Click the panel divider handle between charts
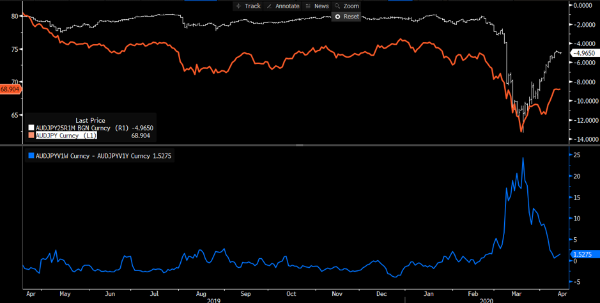 pyautogui.click(x=300, y=145)
